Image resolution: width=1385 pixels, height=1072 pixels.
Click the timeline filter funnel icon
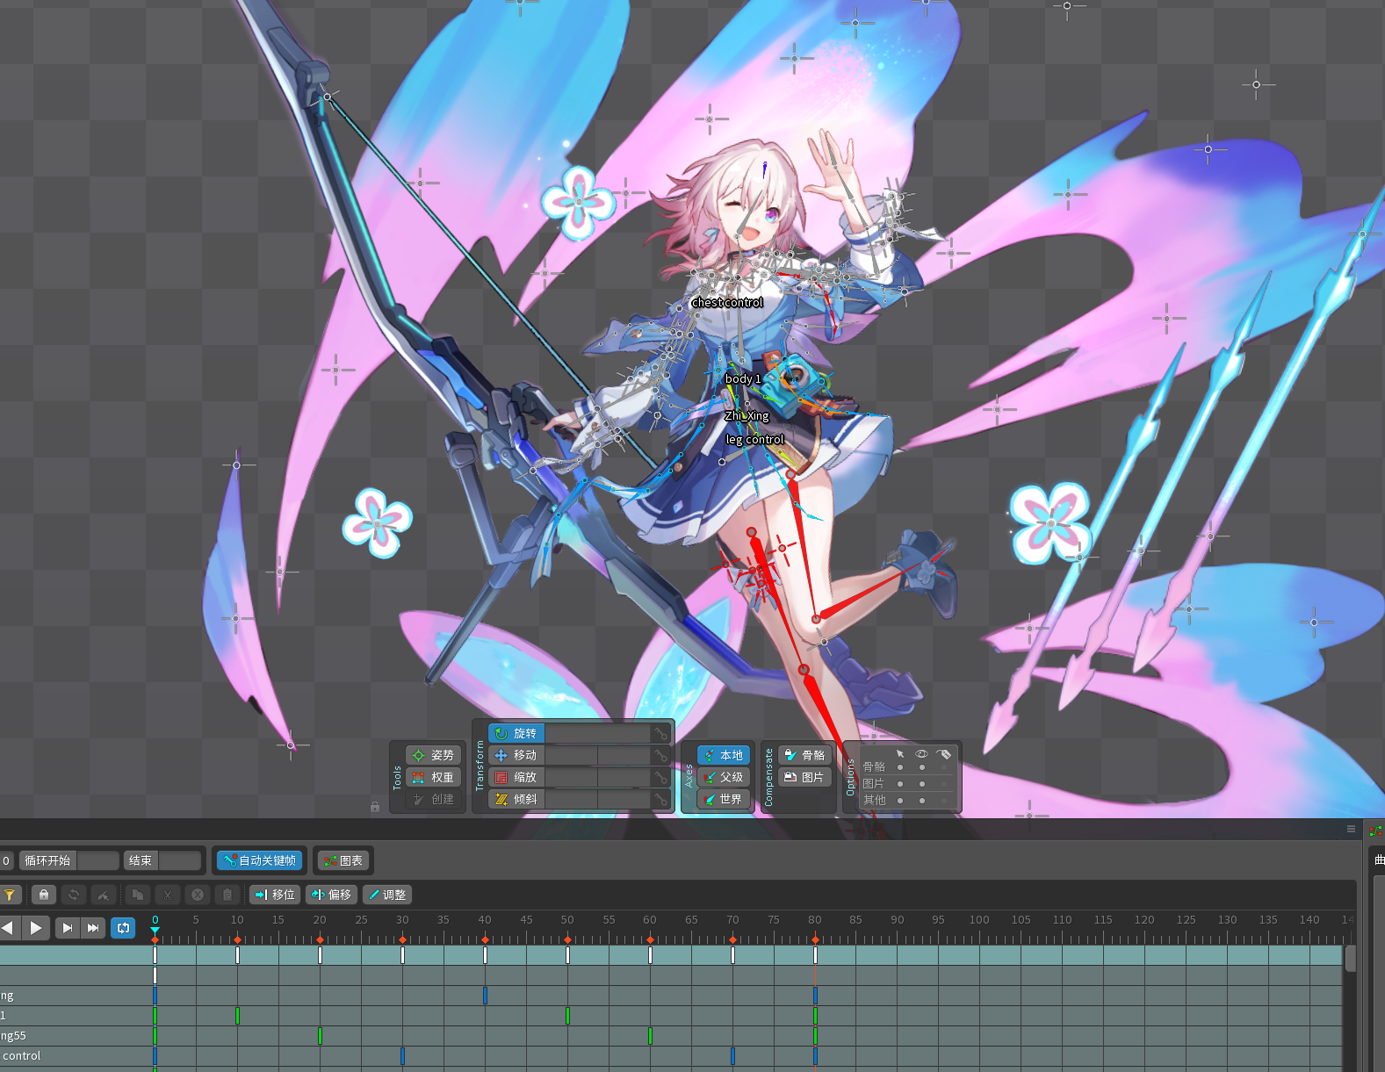pyautogui.click(x=10, y=895)
